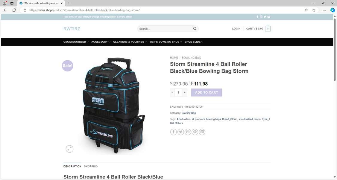Pin product on Pinterest circle icon
The width and height of the screenshot is (337, 180).
click(195, 132)
